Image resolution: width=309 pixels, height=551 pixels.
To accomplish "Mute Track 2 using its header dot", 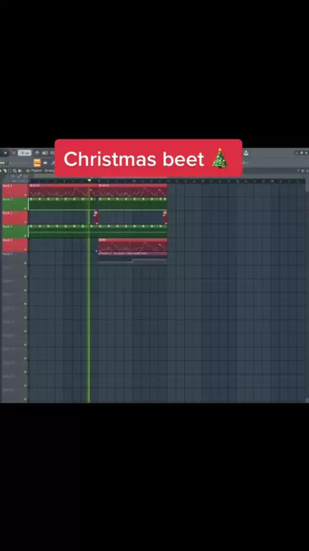I will coord(25,208).
